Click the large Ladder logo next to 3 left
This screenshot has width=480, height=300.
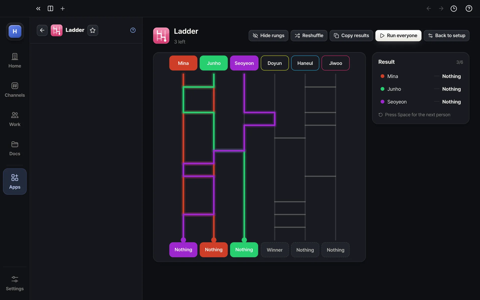(x=161, y=35)
